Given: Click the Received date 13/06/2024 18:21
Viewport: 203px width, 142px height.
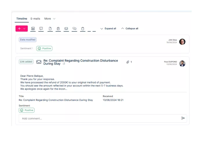Looking at the screenshot, I should (x=113, y=100).
